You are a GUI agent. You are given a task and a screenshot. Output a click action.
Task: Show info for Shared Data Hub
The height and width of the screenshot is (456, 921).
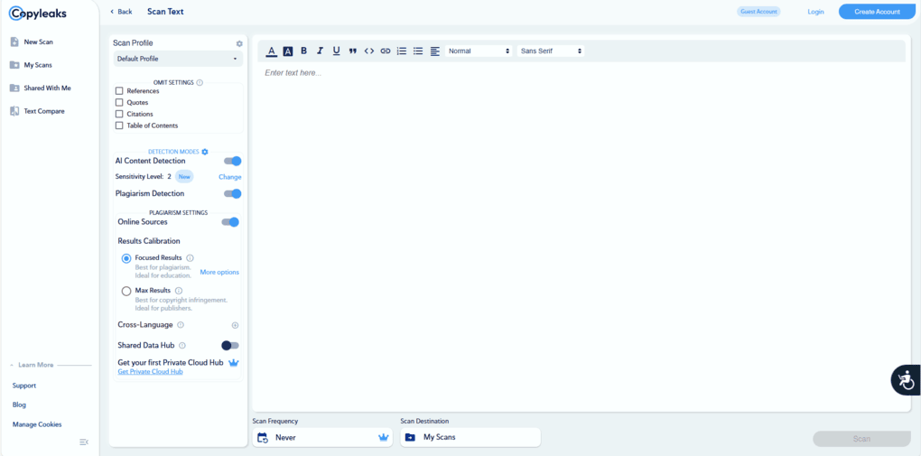182,346
